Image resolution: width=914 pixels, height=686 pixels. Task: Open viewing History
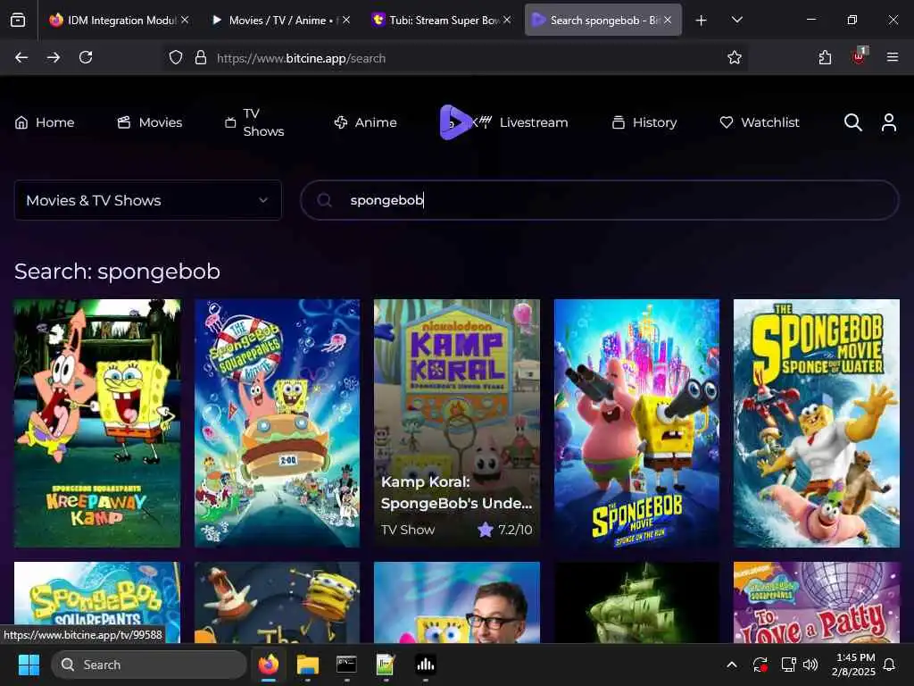coord(644,122)
